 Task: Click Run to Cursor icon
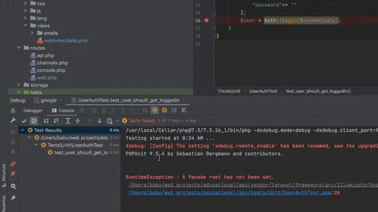pos(133,110)
